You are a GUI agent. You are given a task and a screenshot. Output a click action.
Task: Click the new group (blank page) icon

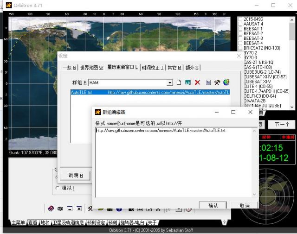tap(179, 82)
